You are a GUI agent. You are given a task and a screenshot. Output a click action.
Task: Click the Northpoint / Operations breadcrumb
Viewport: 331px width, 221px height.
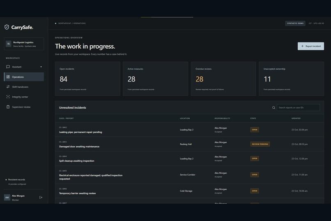[x=72, y=23]
